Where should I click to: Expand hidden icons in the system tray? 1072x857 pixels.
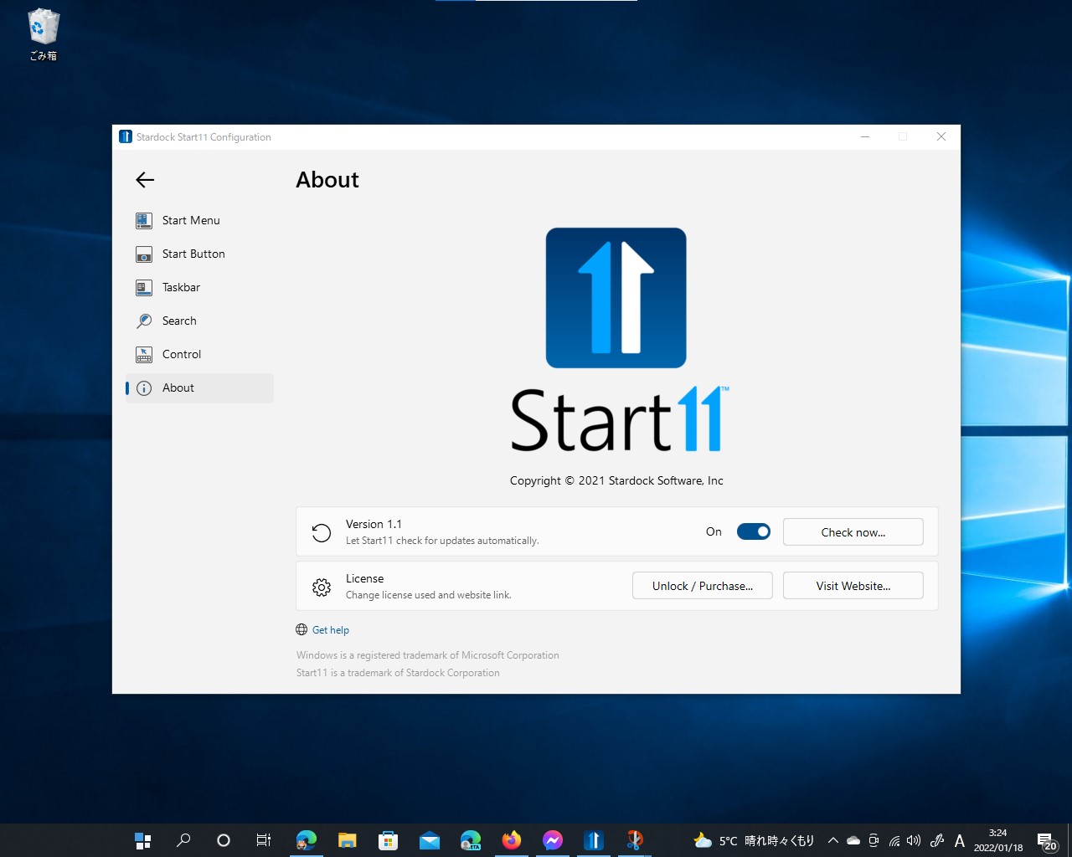pos(833,841)
